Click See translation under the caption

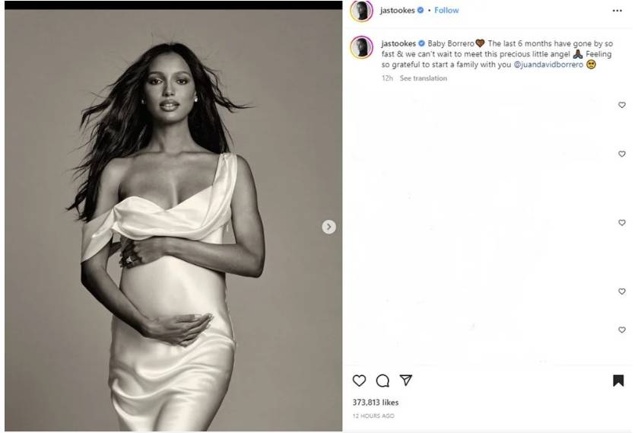tap(423, 78)
